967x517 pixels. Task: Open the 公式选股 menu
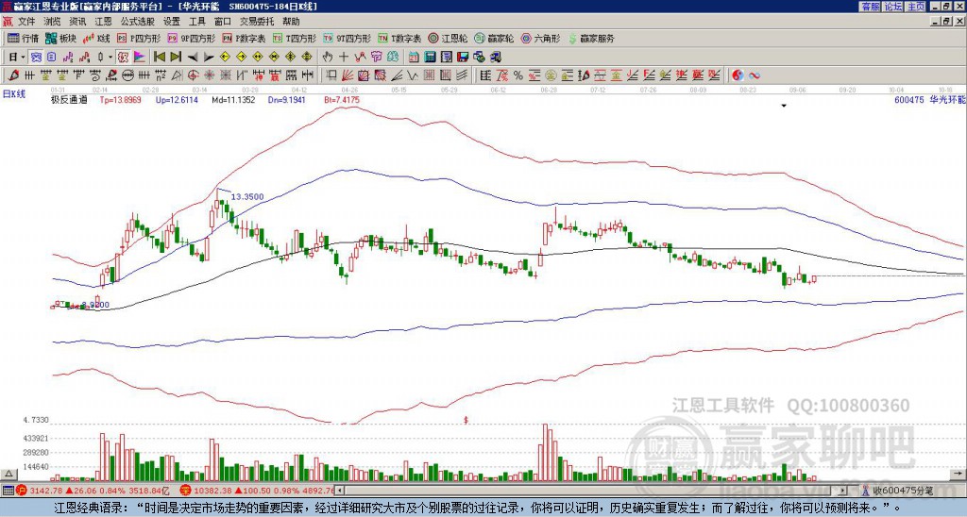tap(138, 22)
